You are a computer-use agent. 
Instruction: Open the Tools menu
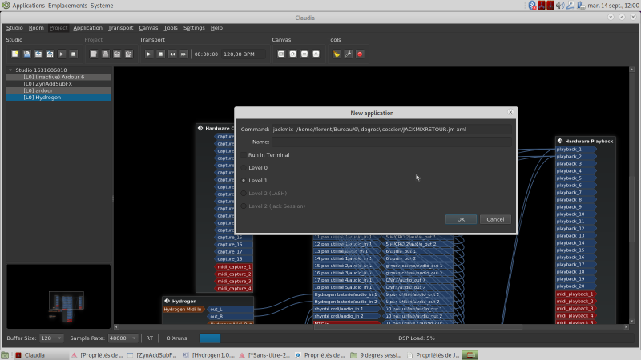coord(171,28)
